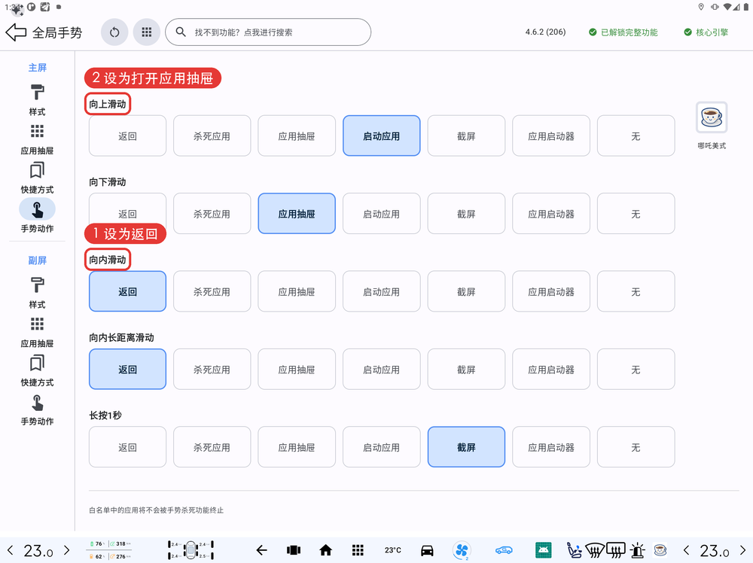
Task: Toggle the front windshield defrost icon
Action: pos(595,550)
